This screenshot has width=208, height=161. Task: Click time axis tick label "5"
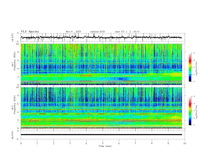[x=103, y=143]
